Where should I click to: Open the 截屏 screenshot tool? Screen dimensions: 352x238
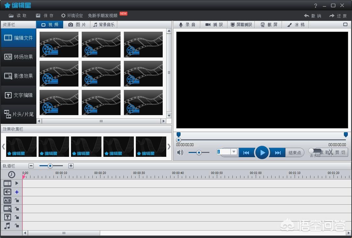269,25
